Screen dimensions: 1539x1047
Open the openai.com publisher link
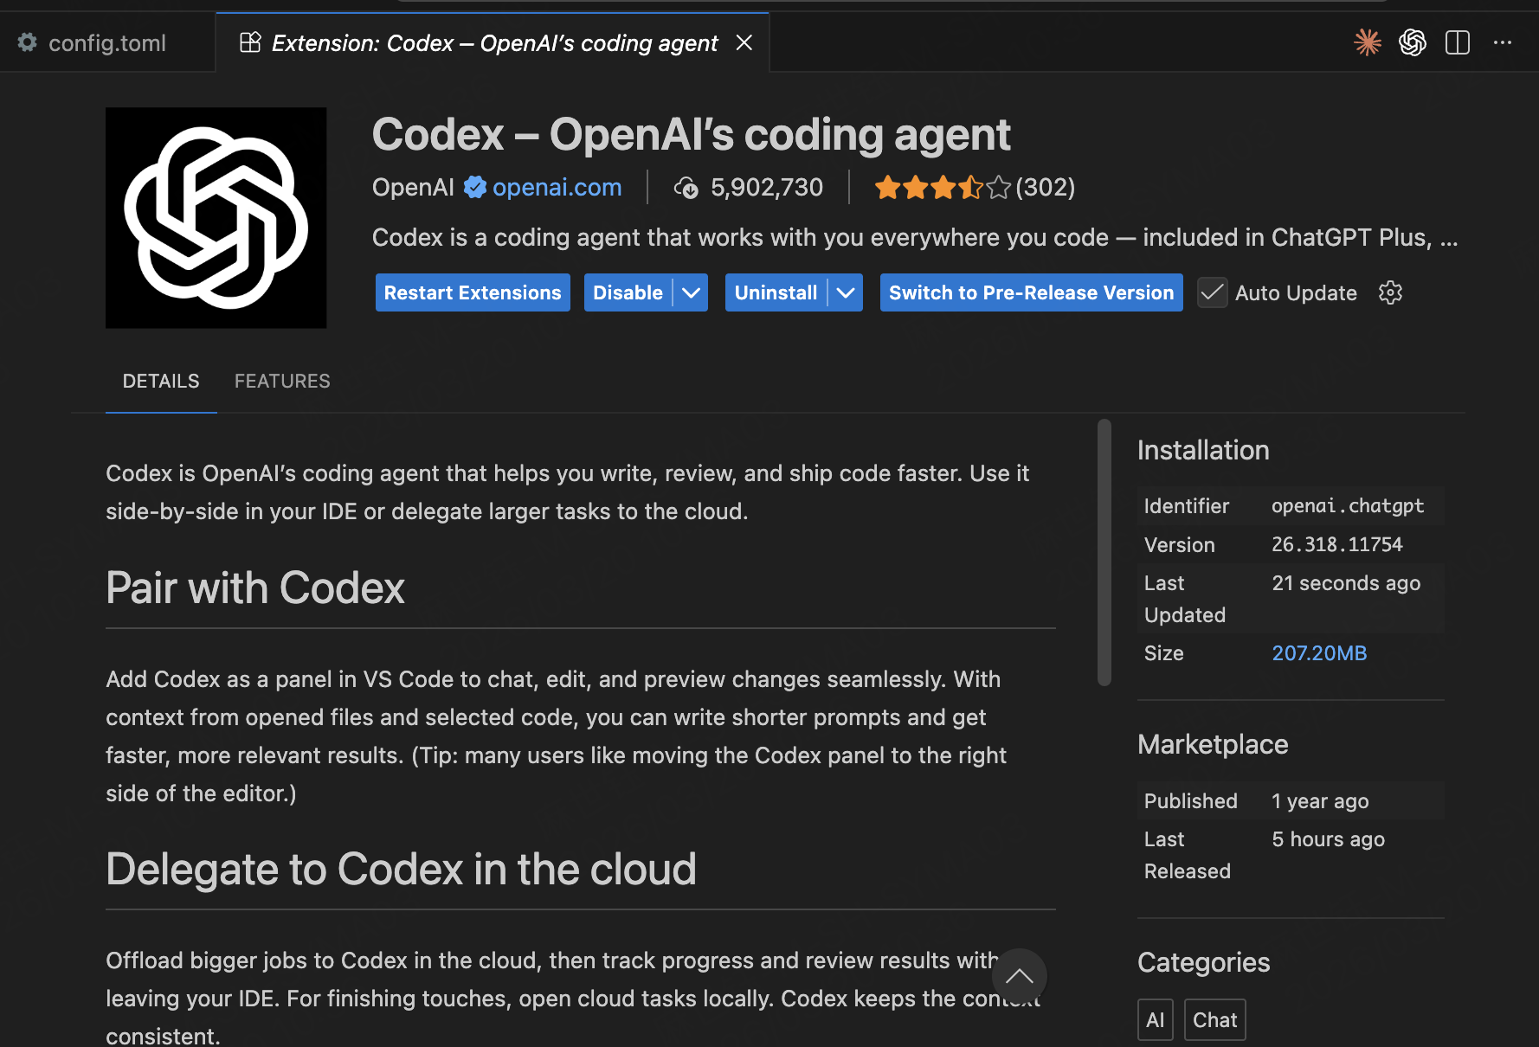click(557, 187)
